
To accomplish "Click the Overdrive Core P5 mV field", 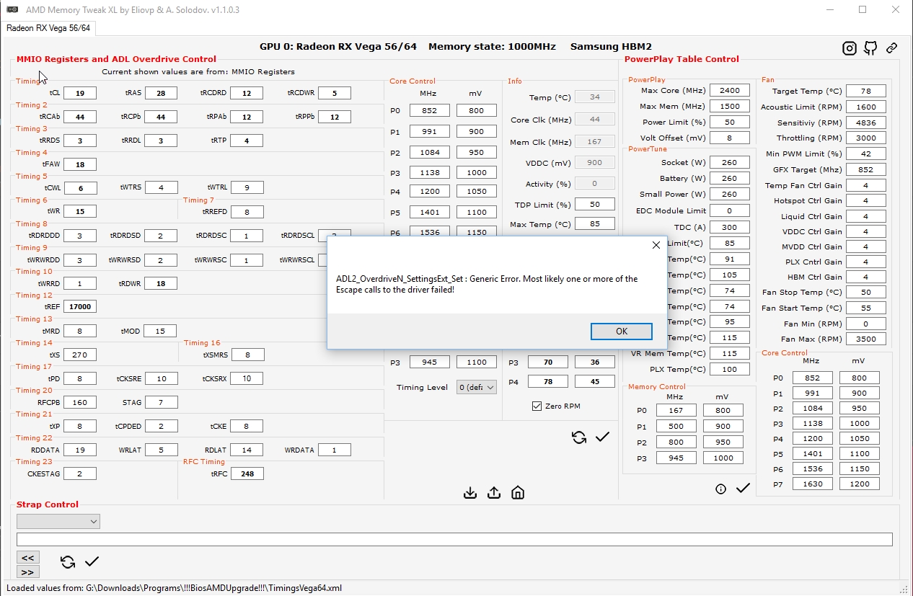I will click(476, 213).
